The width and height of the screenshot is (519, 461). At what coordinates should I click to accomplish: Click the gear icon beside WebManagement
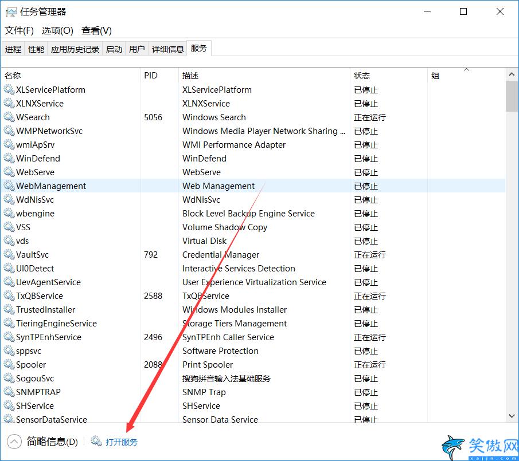tap(9, 186)
